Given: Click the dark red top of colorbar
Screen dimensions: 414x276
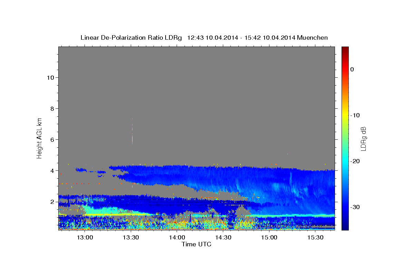Looking at the screenshot, I should (x=345, y=49).
